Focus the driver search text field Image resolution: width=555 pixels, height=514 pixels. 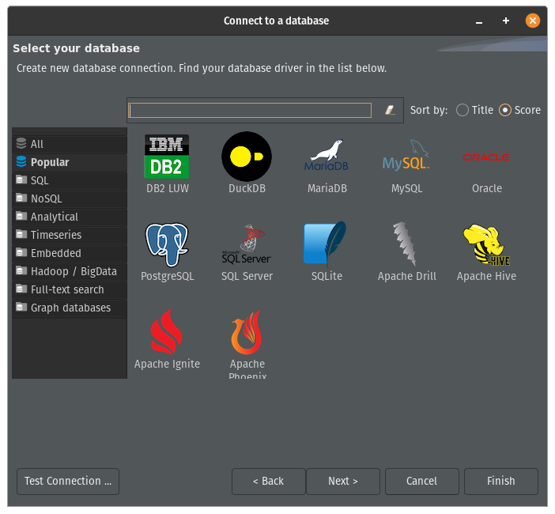click(x=250, y=111)
